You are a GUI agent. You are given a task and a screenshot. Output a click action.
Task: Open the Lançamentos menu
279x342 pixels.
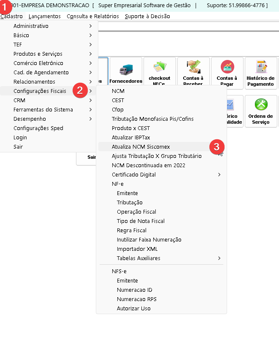click(44, 16)
